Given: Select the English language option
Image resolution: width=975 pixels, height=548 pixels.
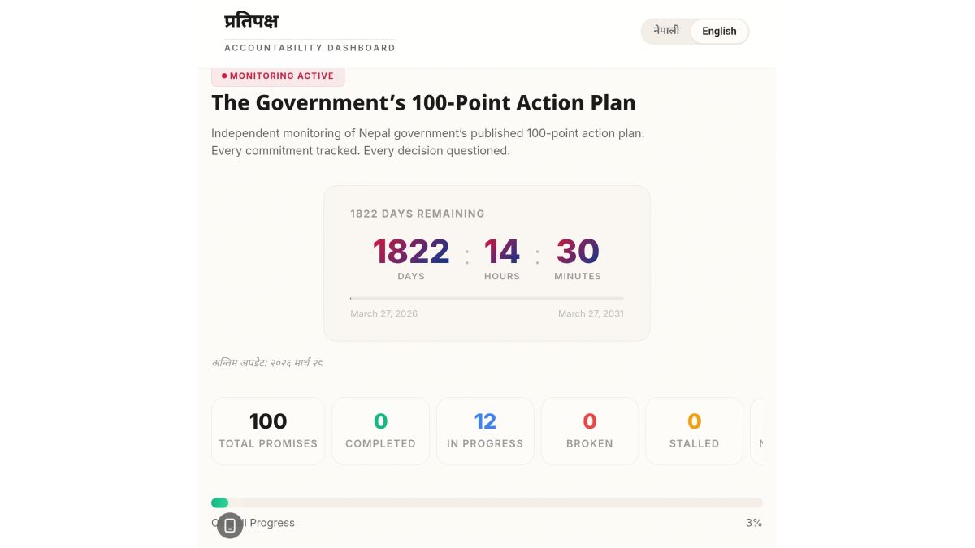Looking at the screenshot, I should coord(719,32).
